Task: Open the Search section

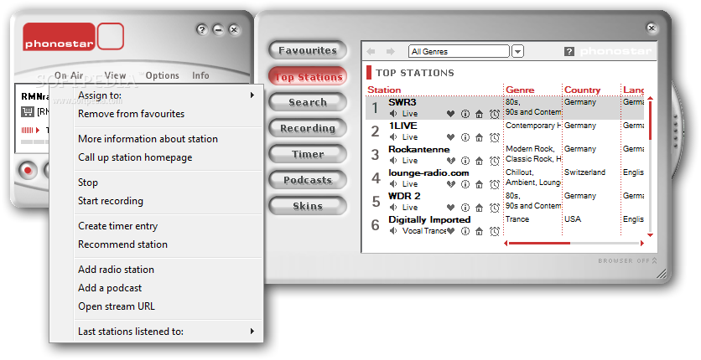Action: point(308,102)
